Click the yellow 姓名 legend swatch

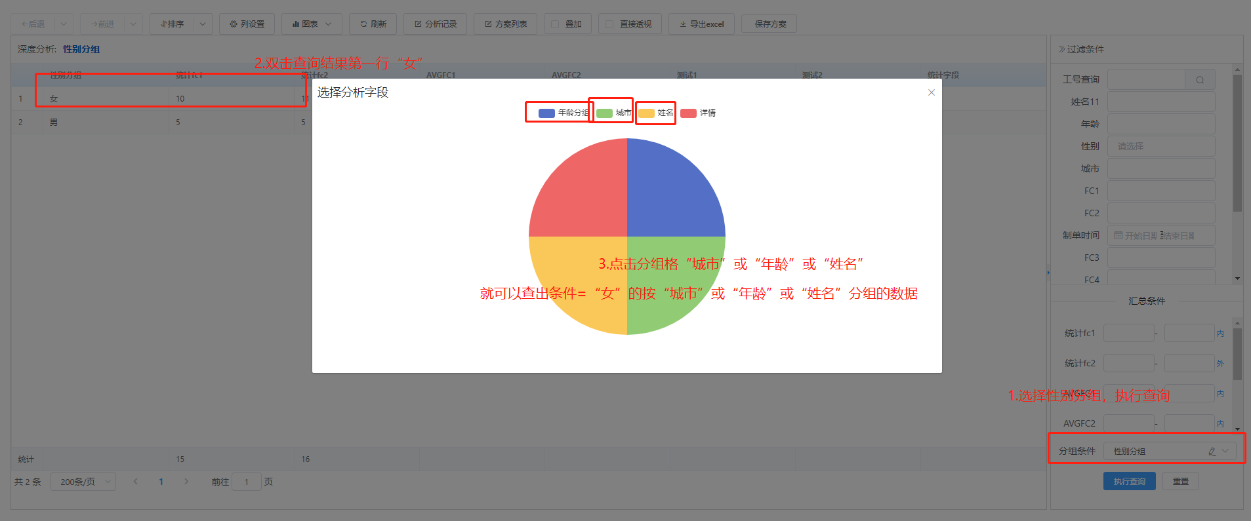point(646,113)
